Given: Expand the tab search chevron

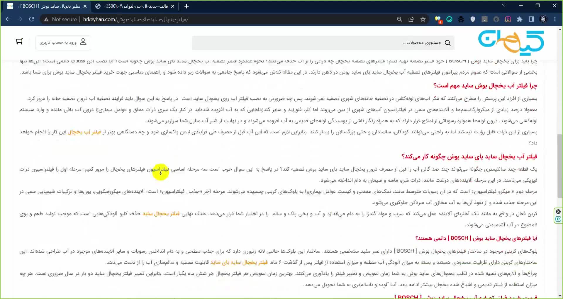Looking at the screenshot, I should point(504,6).
